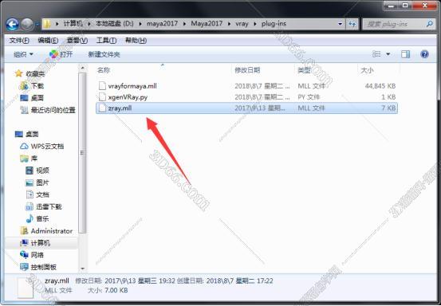This screenshot has width=441, height=306.
Task: Toggle the preview pane icon
Action: point(405,54)
